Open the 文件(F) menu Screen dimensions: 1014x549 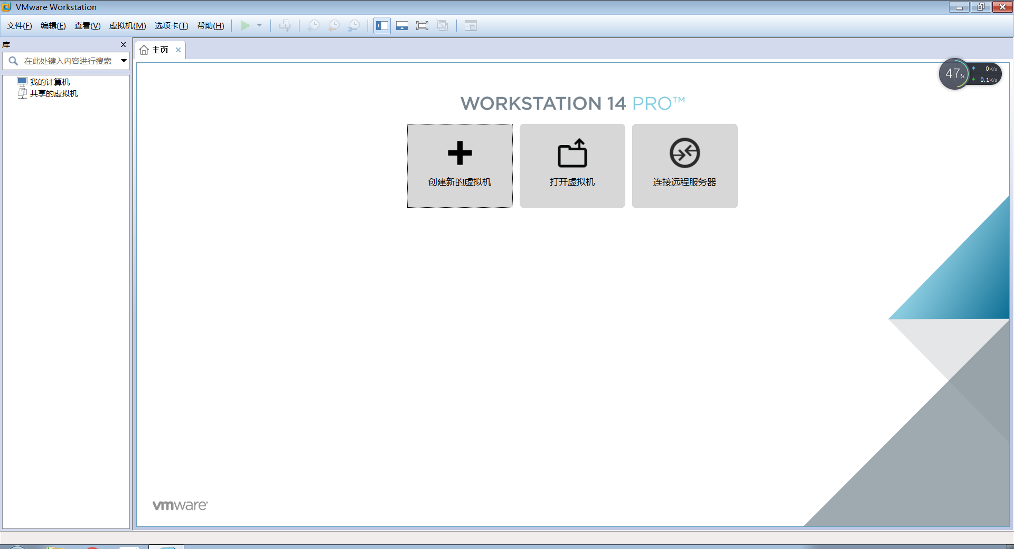tap(19, 26)
